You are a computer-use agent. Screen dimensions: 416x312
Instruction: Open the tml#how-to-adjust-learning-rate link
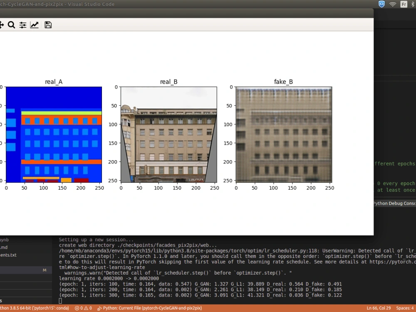coord(102,267)
